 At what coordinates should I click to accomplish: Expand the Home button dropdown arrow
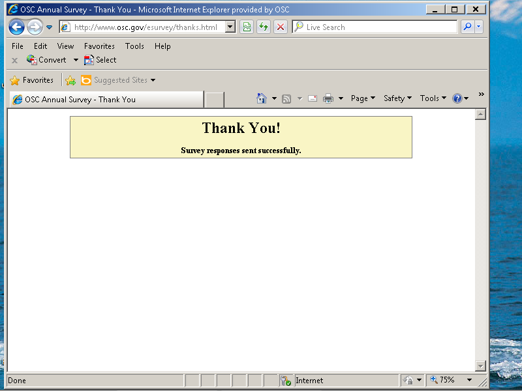274,98
